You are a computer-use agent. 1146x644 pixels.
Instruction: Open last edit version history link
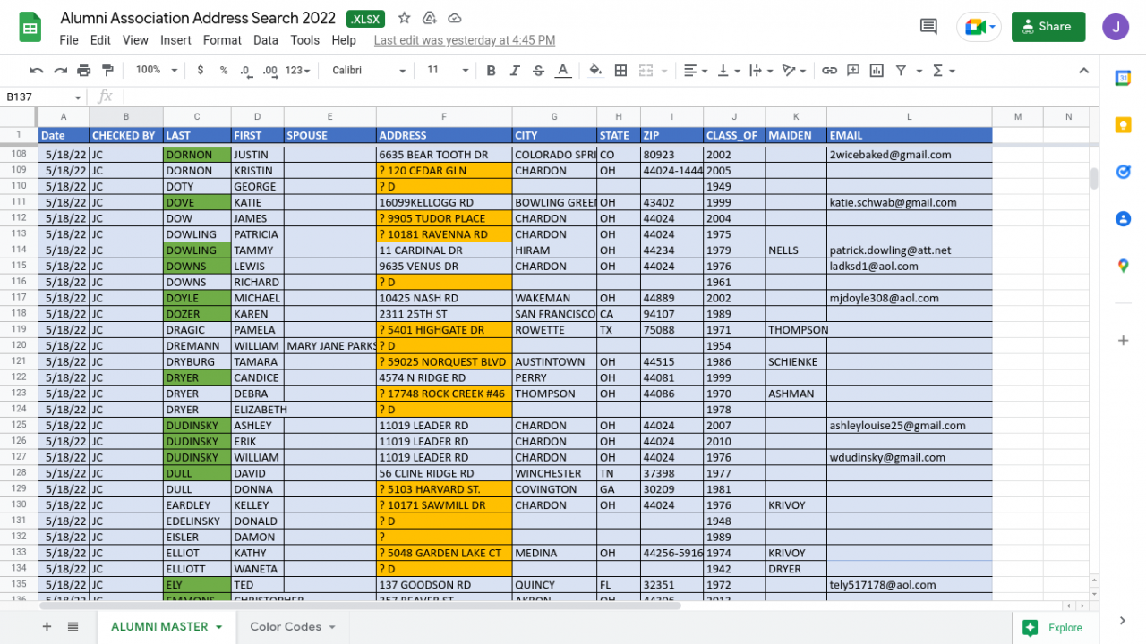pos(465,40)
